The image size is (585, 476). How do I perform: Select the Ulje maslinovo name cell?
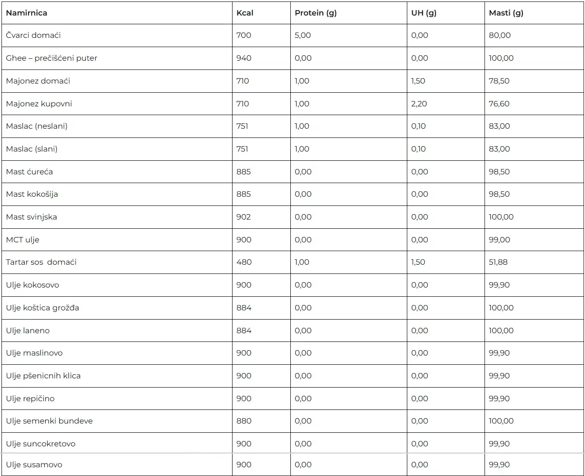click(34, 353)
